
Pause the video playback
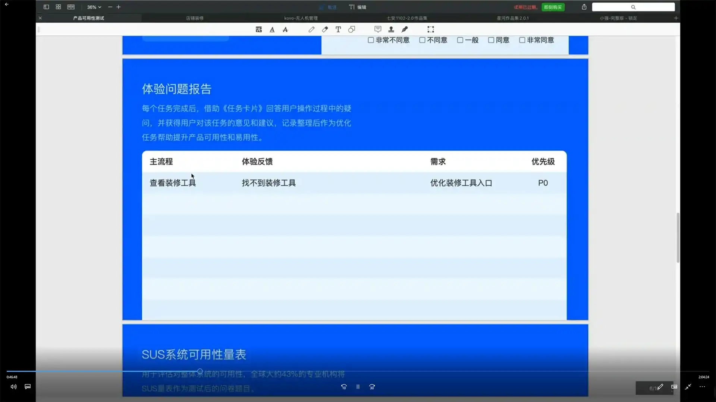tap(357, 387)
